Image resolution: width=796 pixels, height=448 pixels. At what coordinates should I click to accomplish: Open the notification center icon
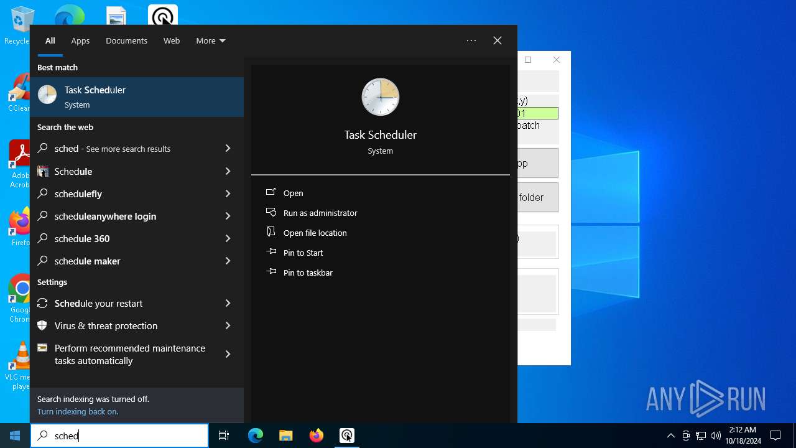tap(775, 436)
